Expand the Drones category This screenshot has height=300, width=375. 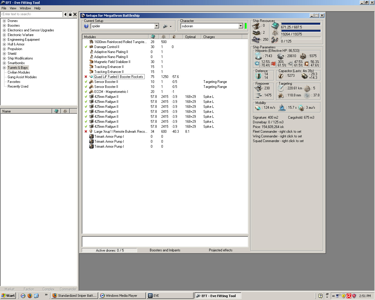click(4, 21)
